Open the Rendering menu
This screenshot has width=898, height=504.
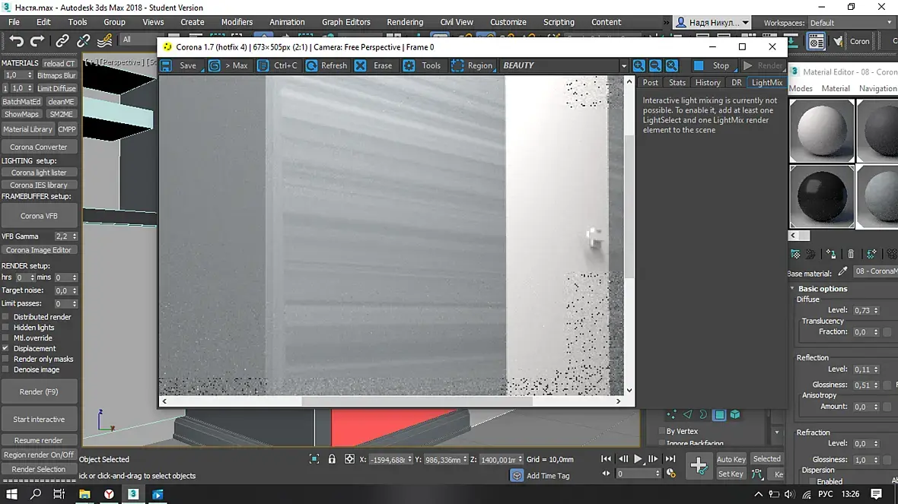(x=404, y=22)
